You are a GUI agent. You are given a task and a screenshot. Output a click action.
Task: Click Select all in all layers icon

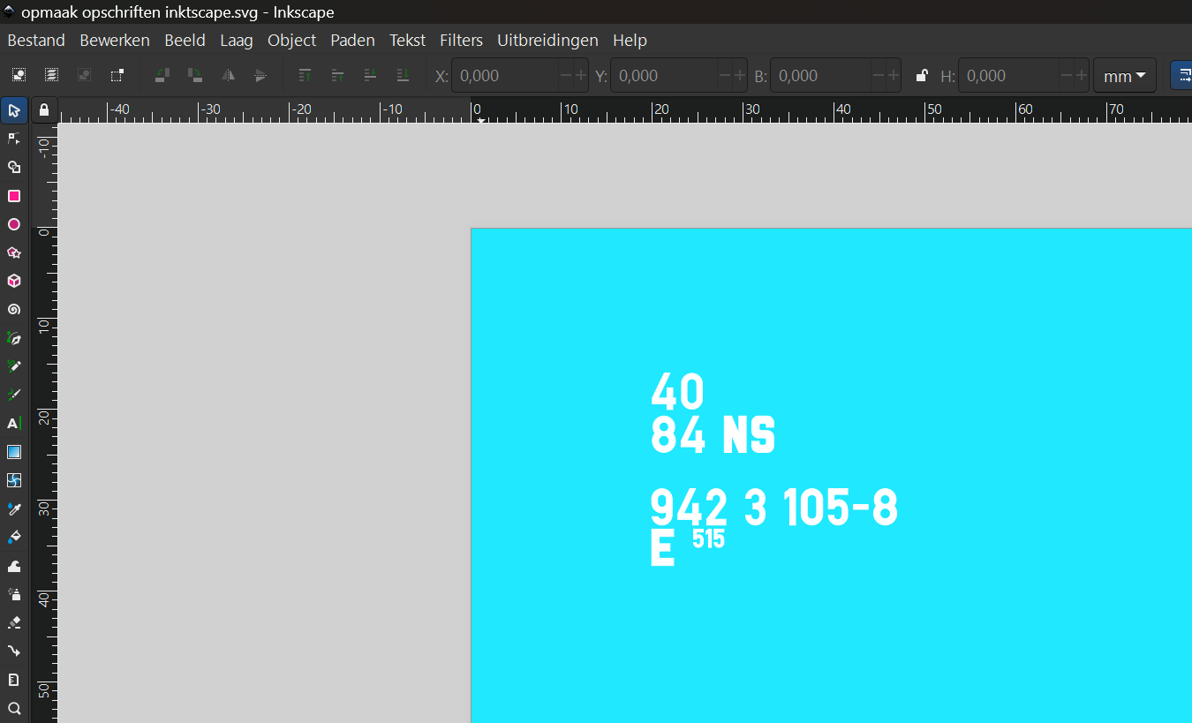52,75
